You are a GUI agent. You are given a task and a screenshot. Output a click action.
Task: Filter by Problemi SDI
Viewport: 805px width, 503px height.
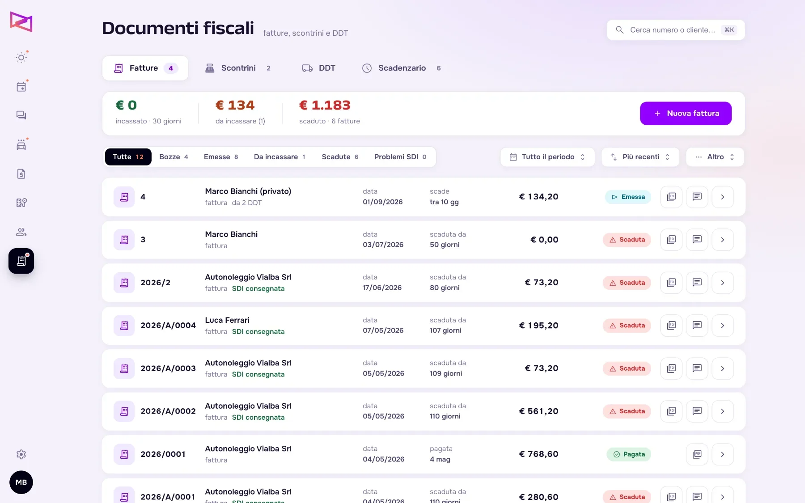[400, 157]
